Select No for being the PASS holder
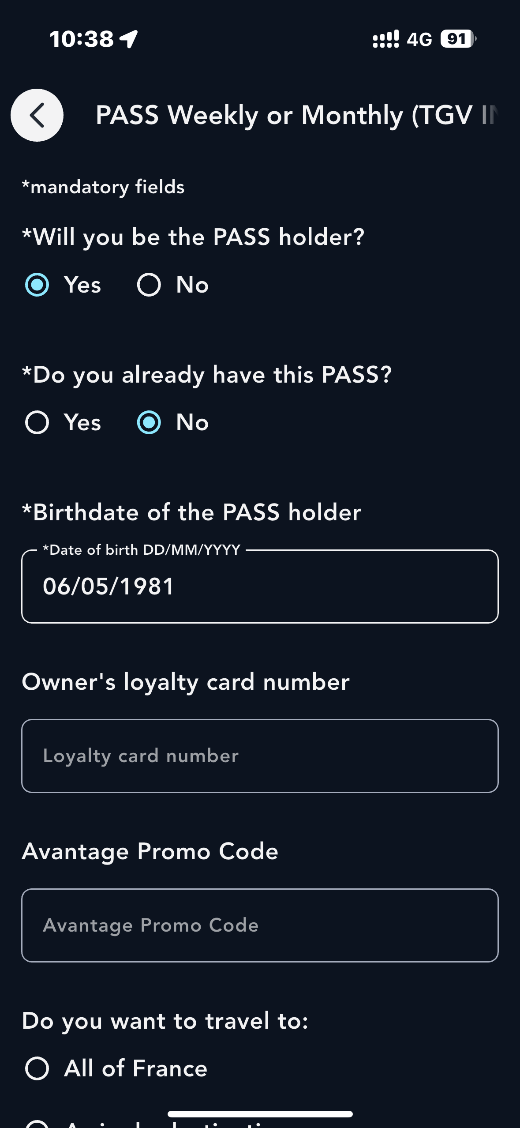The image size is (520, 1128). (149, 285)
